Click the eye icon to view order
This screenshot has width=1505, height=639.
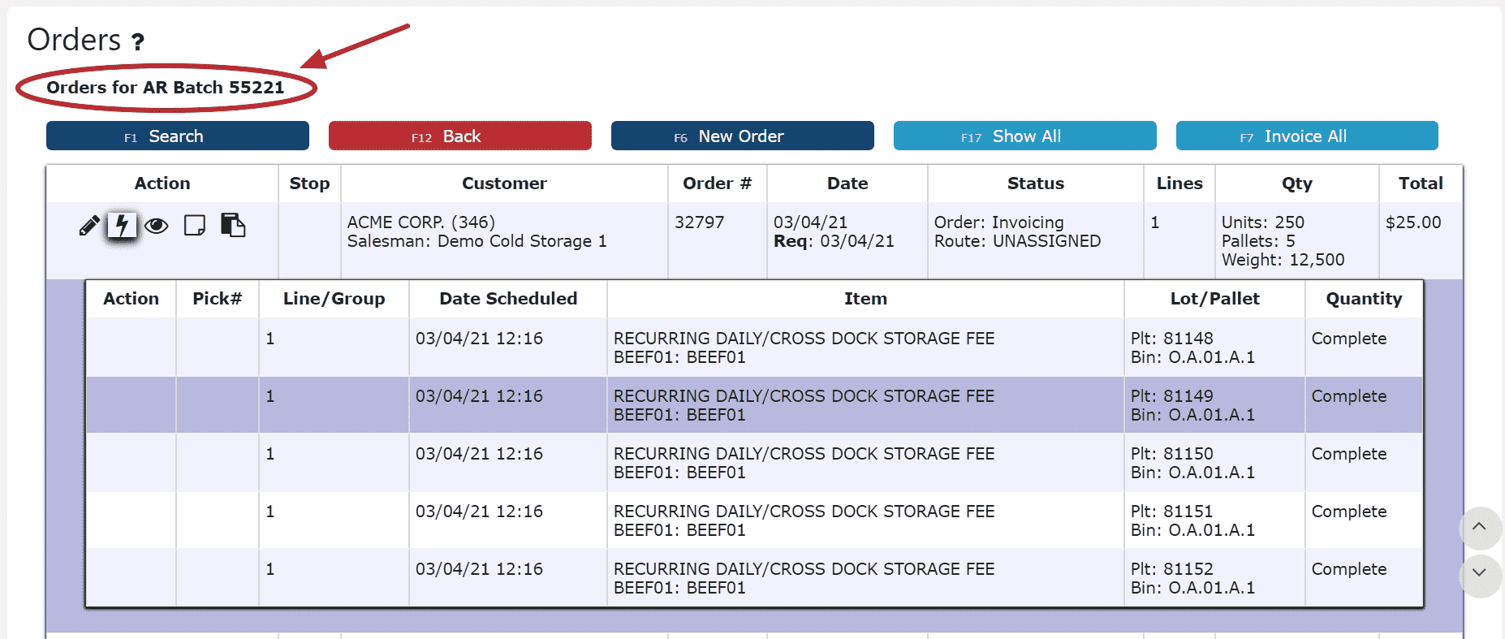pyautogui.click(x=157, y=225)
